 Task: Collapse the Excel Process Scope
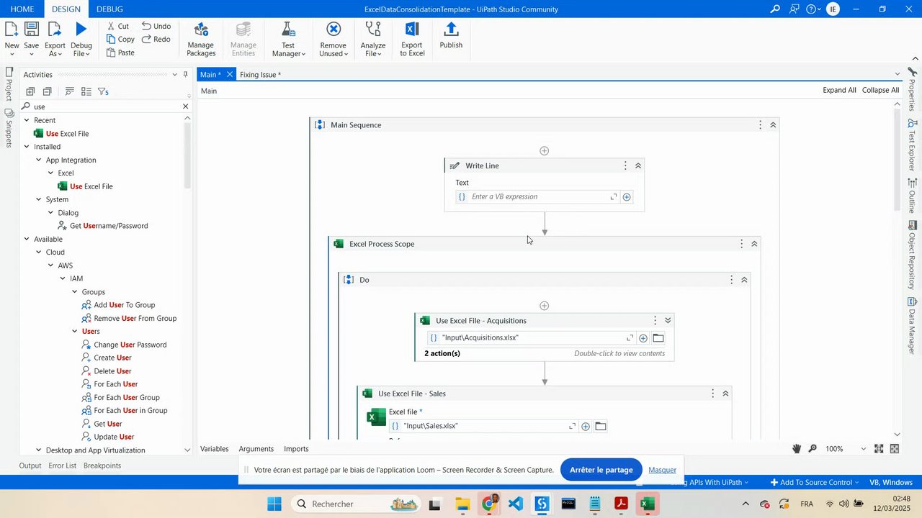click(x=754, y=244)
